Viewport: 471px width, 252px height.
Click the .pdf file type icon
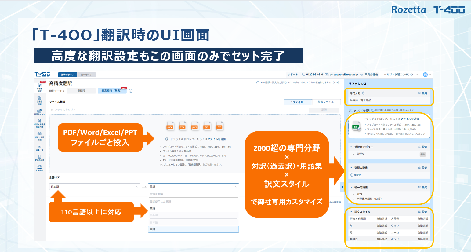(207, 126)
